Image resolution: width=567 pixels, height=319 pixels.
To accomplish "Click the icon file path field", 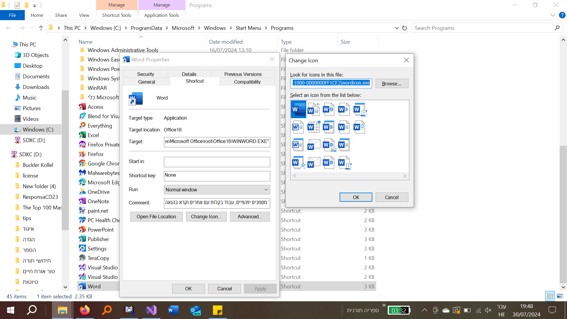I will 331,83.
